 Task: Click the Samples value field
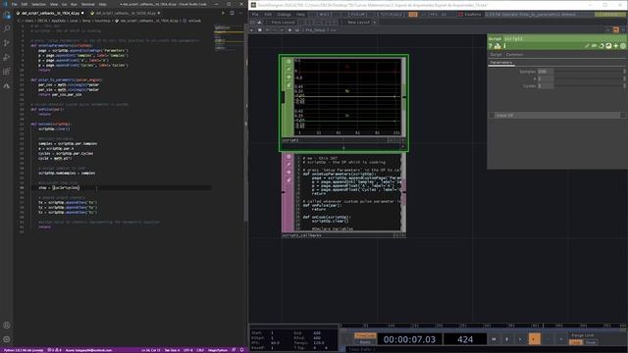point(546,72)
